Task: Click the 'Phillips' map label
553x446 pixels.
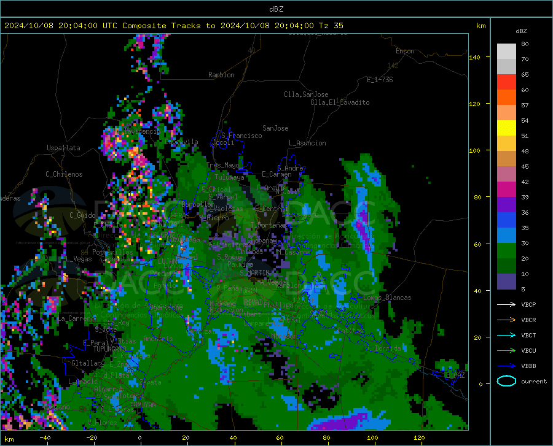Action: point(278,304)
